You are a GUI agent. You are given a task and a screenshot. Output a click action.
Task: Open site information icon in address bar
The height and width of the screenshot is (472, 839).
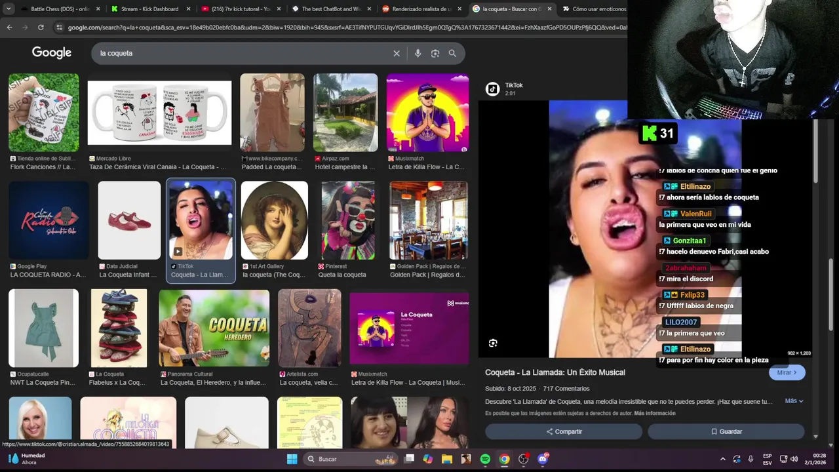[60, 27]
